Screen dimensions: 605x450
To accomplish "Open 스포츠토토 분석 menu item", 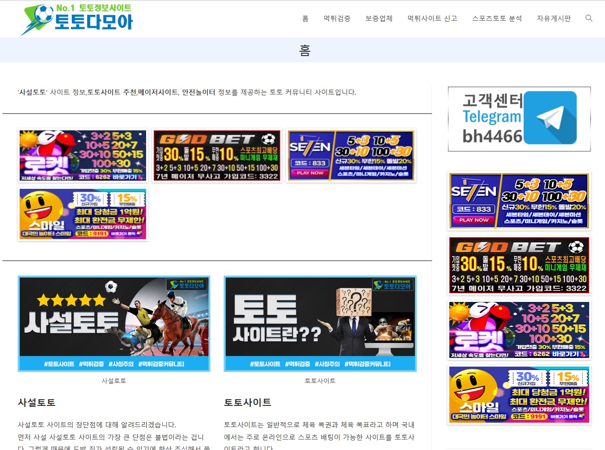I will click(x=497, y=19).
